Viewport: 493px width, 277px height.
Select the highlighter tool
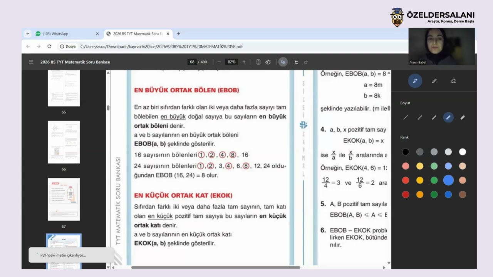pos(434,81)
